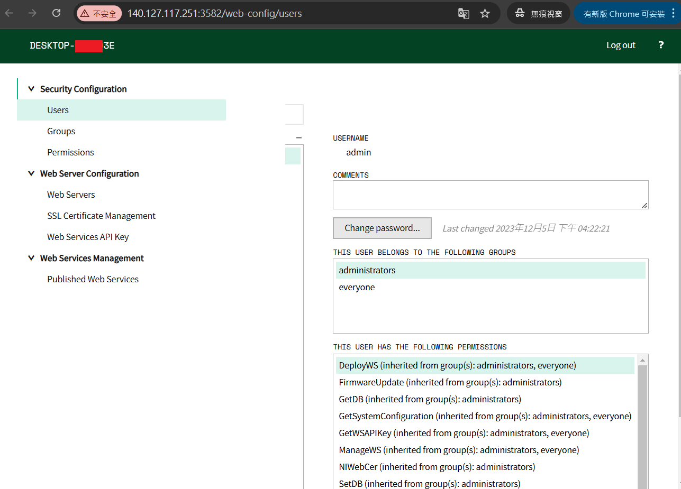Screen dimensions: 681x489
Task: Select everyone in the groups list
Action: pos(491,287)
